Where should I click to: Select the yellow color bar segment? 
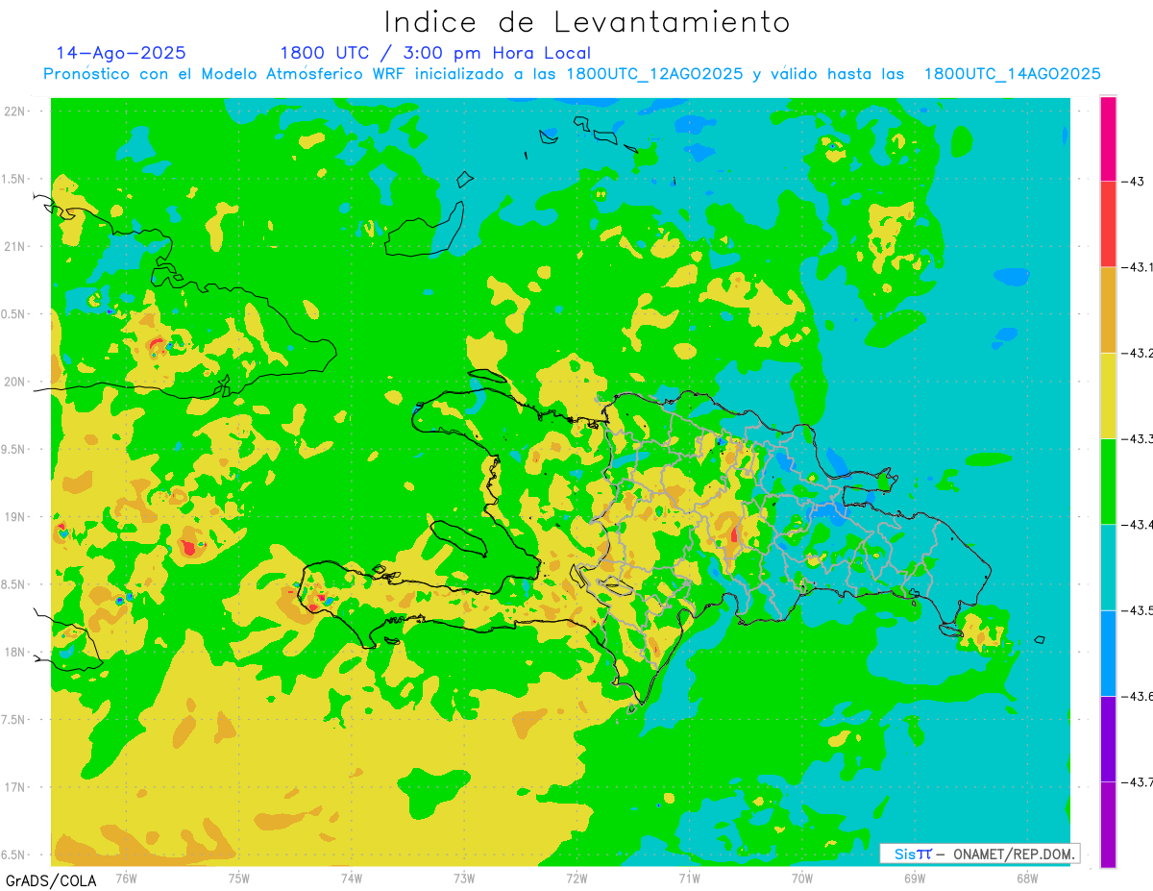(x=1108, y=395)
